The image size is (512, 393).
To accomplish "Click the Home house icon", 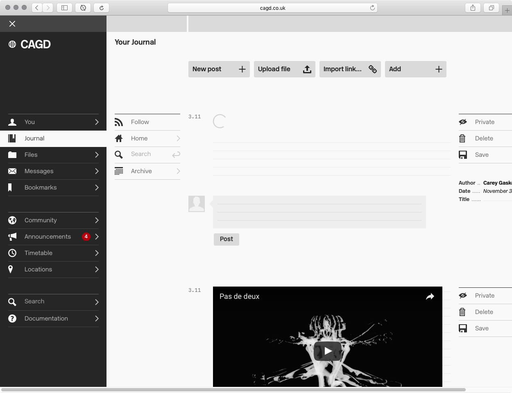I will coord(119,138).
